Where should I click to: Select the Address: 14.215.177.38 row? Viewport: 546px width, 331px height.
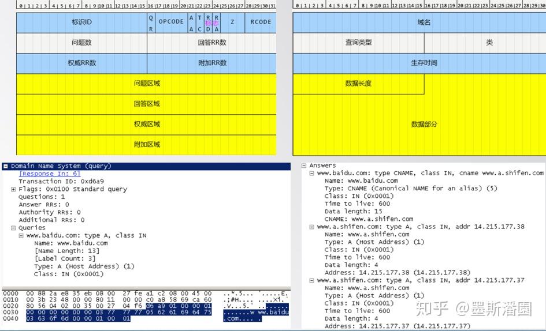point(398,273)
